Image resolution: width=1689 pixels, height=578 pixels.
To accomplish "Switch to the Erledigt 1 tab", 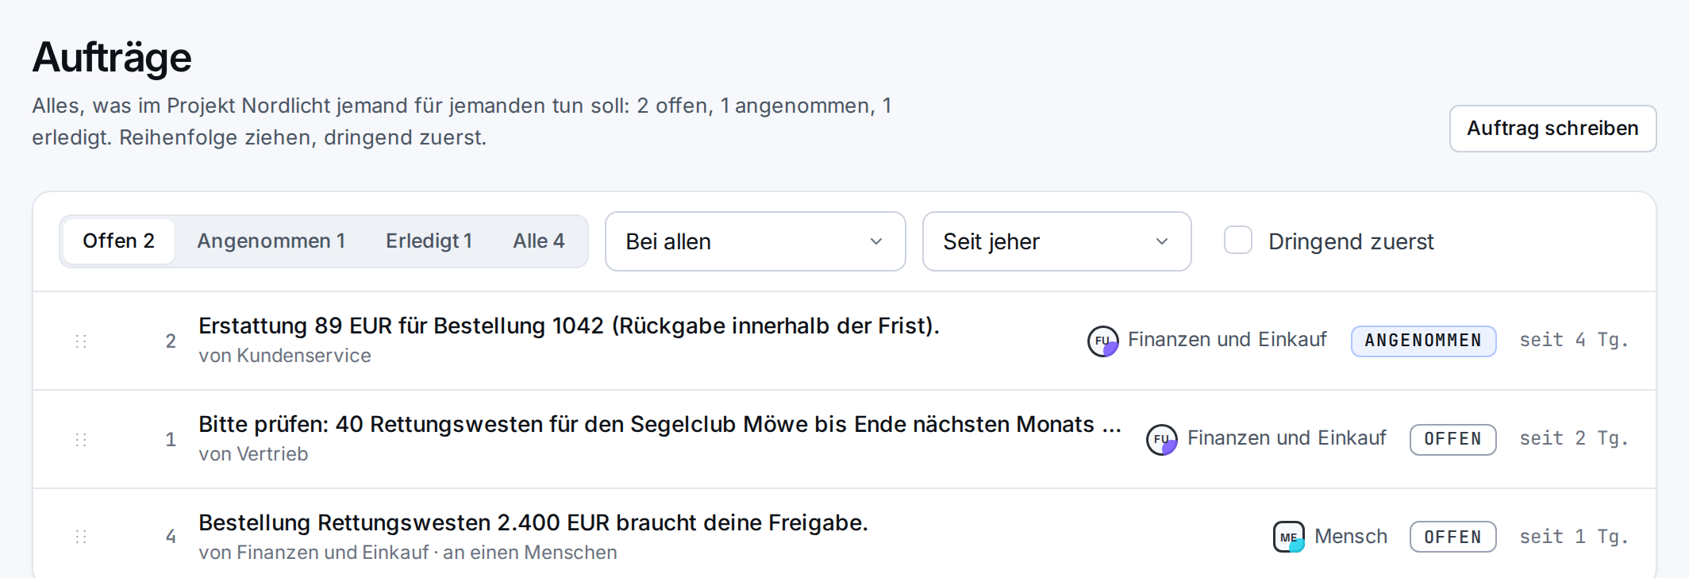I will point(429,241).
